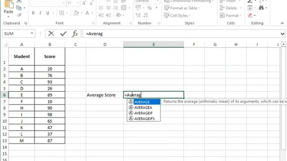This screenshot has width=287, height=161.
Task: Click the Clear eraser icon
Action: 250,15
